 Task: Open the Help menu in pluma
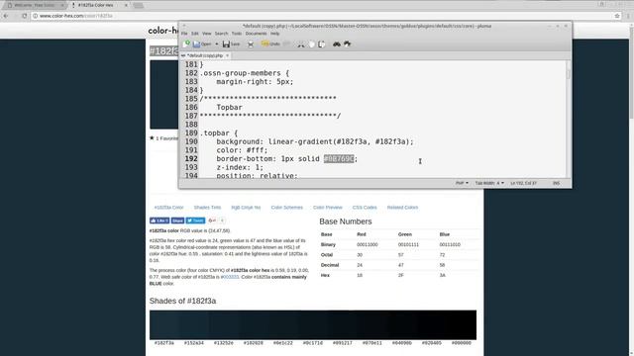point(275,34)
